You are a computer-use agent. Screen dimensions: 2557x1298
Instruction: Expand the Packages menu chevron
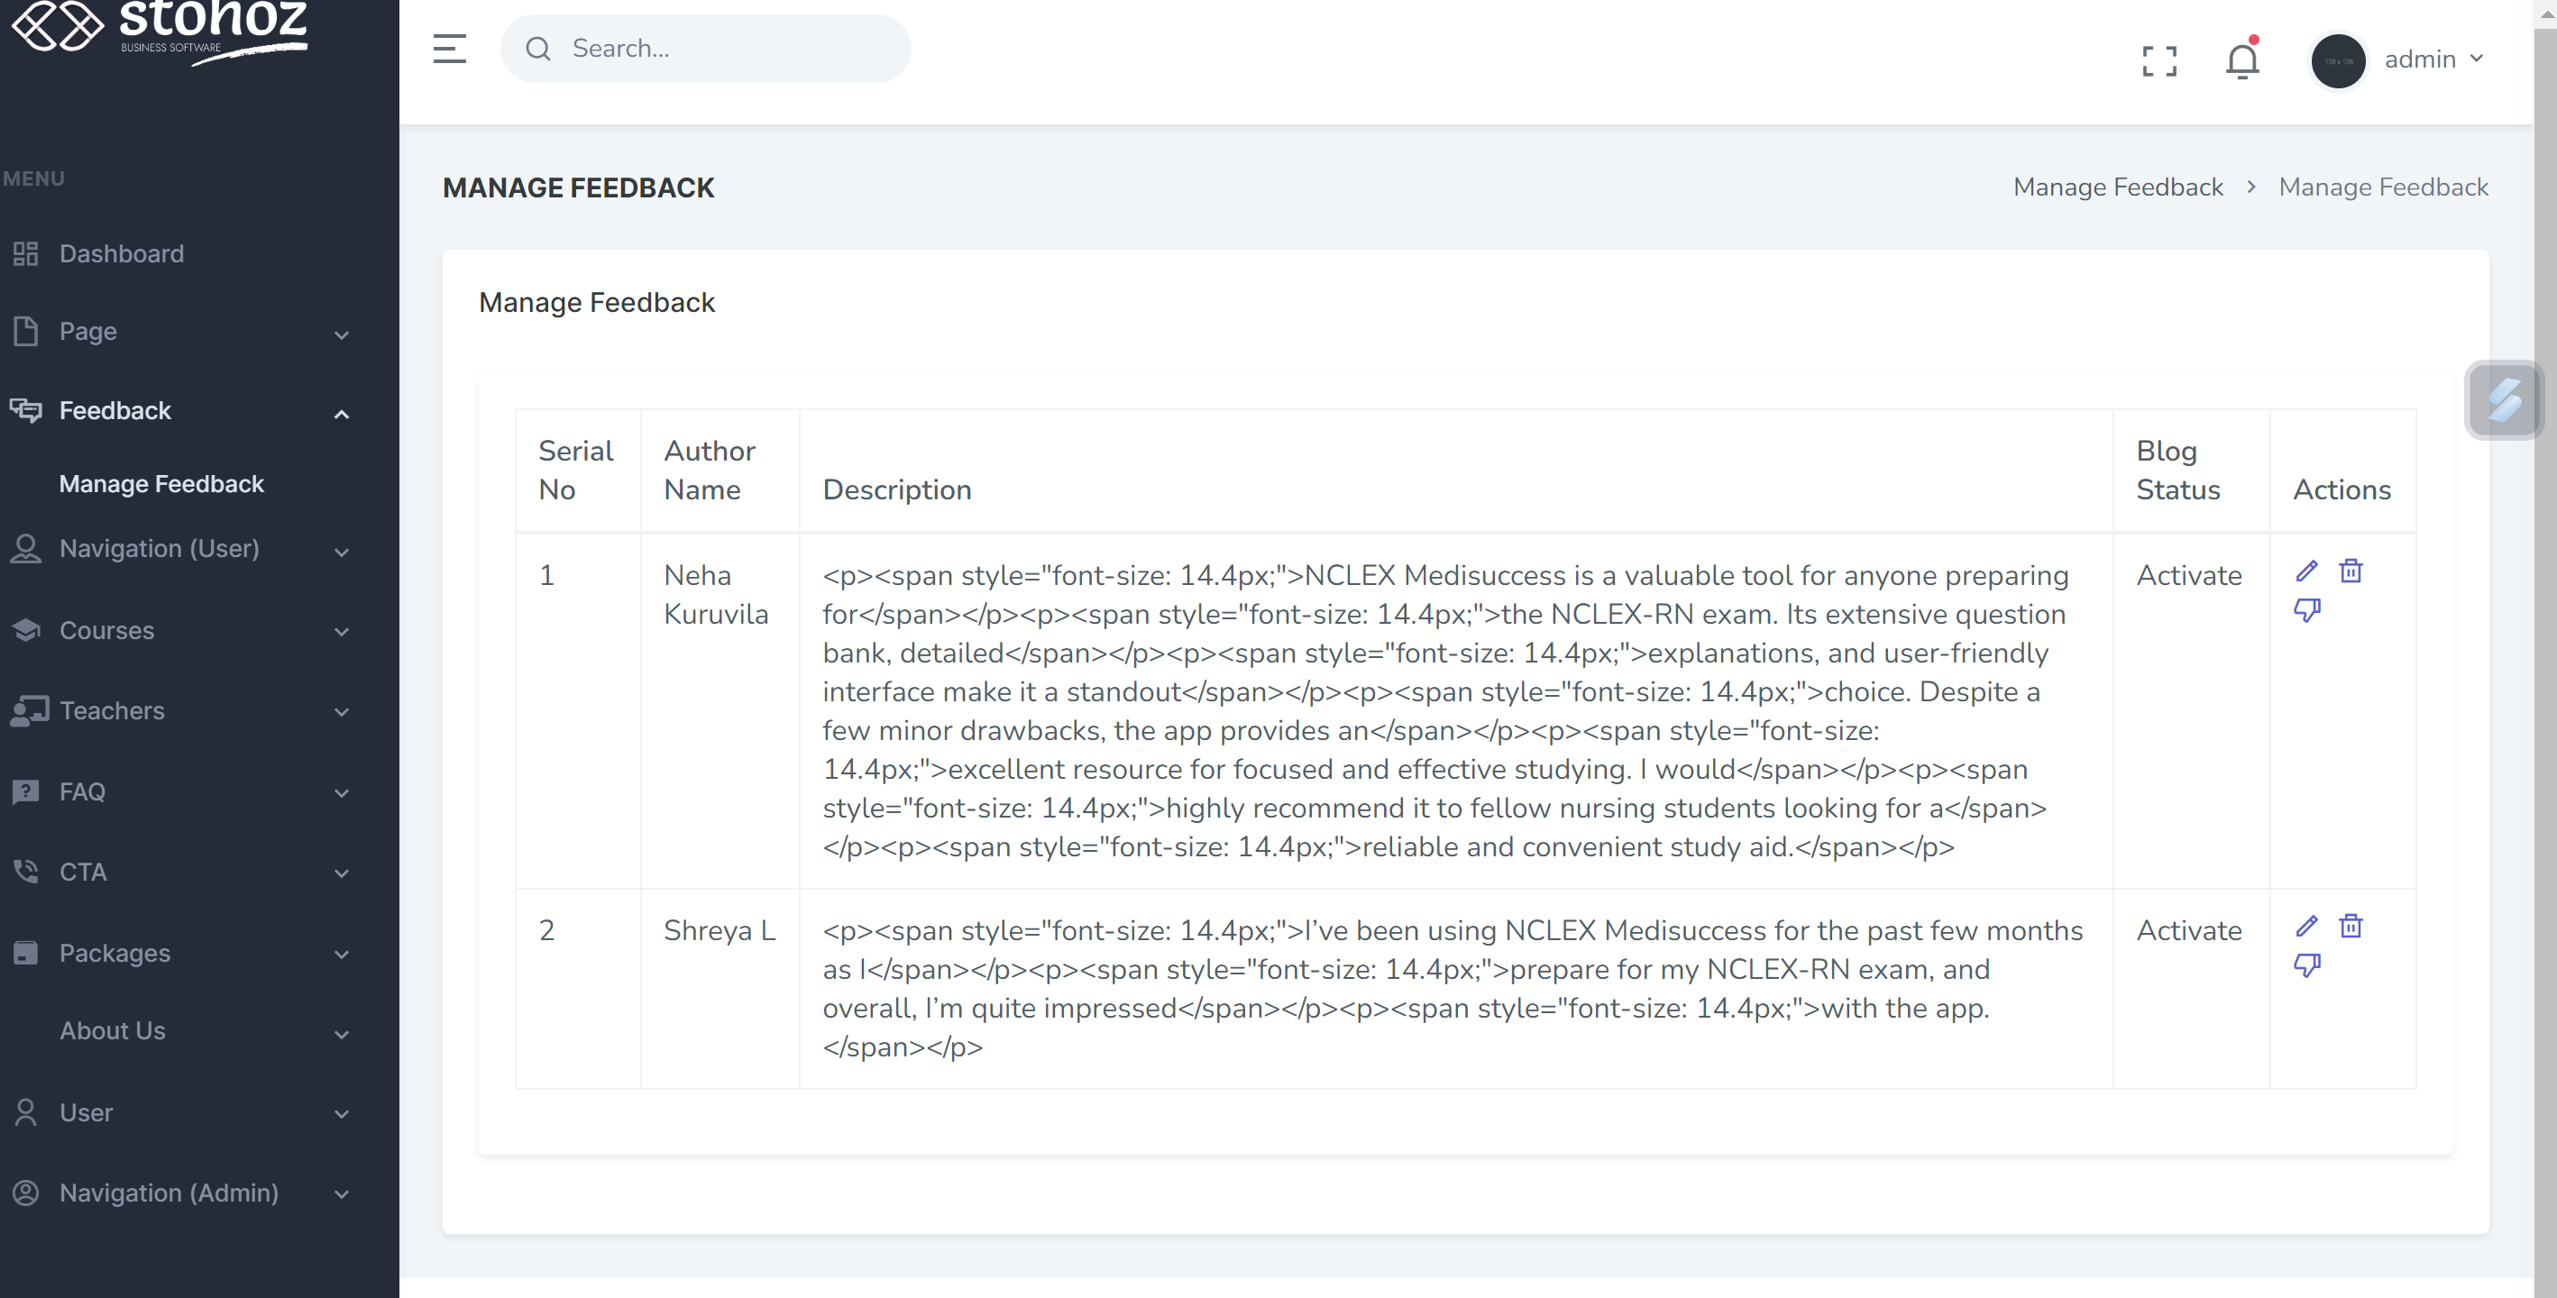click(x=342, y=955)
